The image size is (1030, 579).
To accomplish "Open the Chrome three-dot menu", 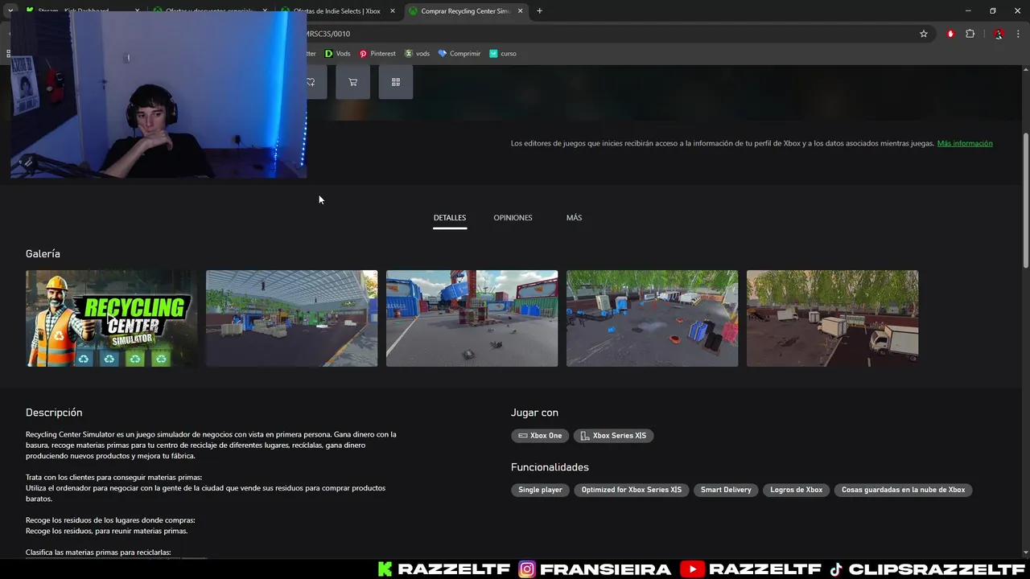I will (1019, 34).
